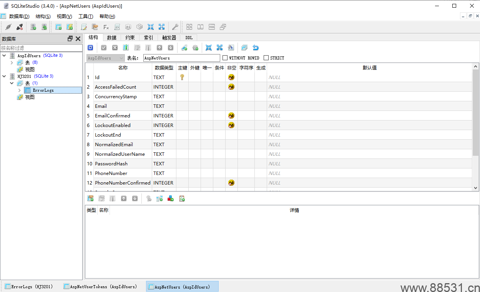Click the add table unique constraint blocks icon

point(171,198)
